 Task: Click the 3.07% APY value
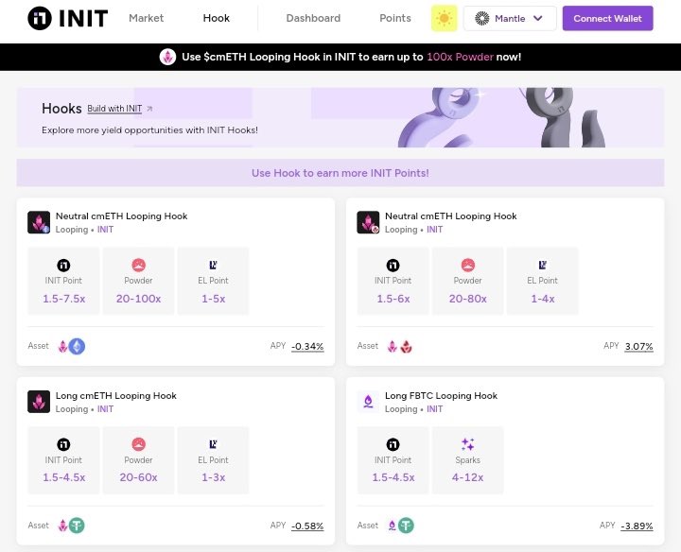tap(638, 346)
